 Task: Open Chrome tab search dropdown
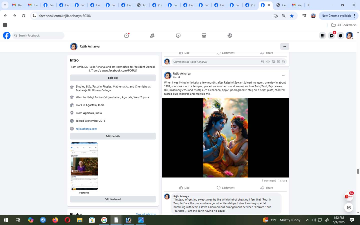coord(5,5)
